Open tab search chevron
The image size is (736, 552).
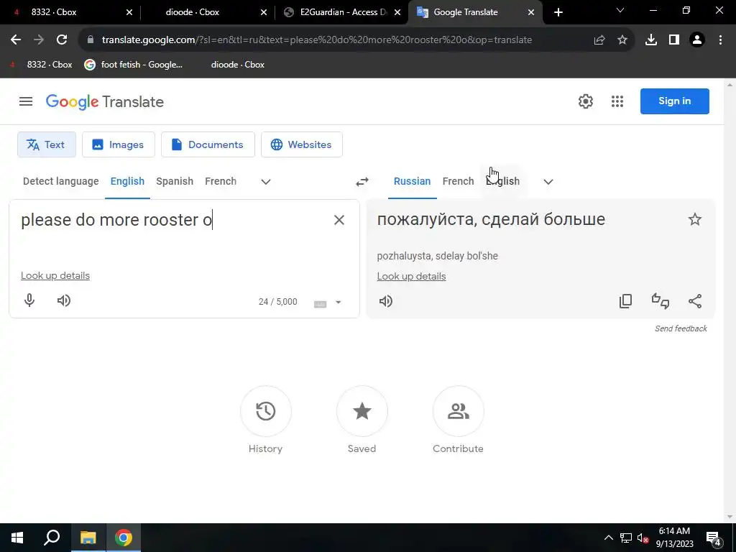click(620, 10)
